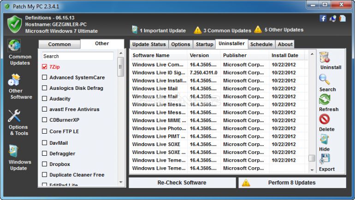Click the Refresh icon
This screenshot has width=355, height=200.
tap(325, 100)
